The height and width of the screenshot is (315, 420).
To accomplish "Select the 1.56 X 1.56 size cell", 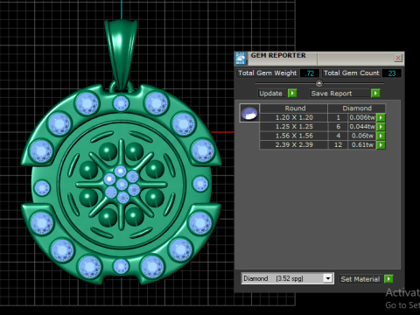I will point(294,136).
